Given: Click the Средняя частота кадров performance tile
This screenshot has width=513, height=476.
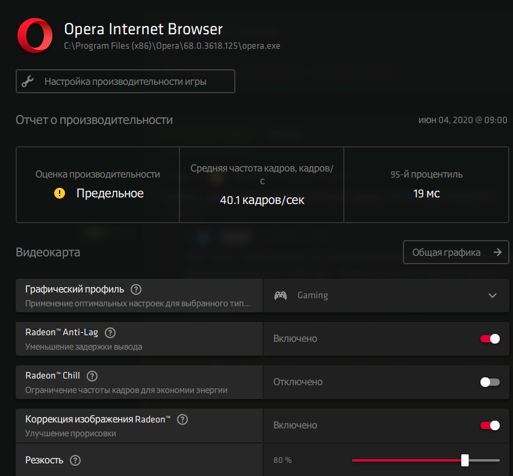Looking at the screenshot, I should coord(262,185).
